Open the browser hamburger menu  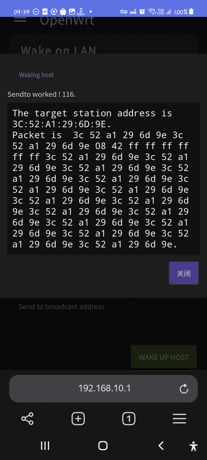179,419
